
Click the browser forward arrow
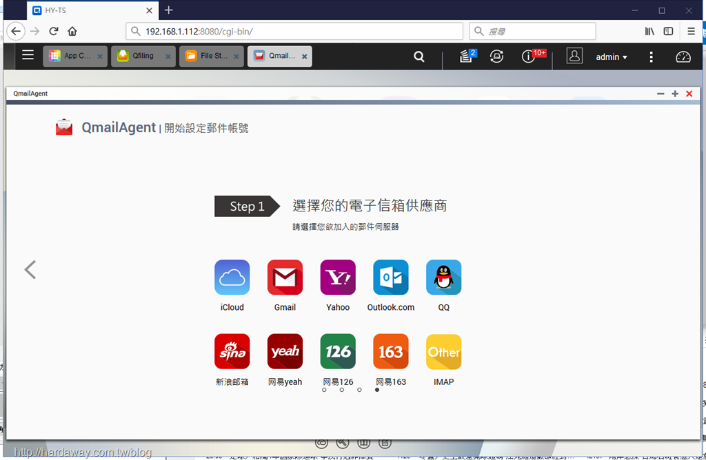[x=34, y=31]
